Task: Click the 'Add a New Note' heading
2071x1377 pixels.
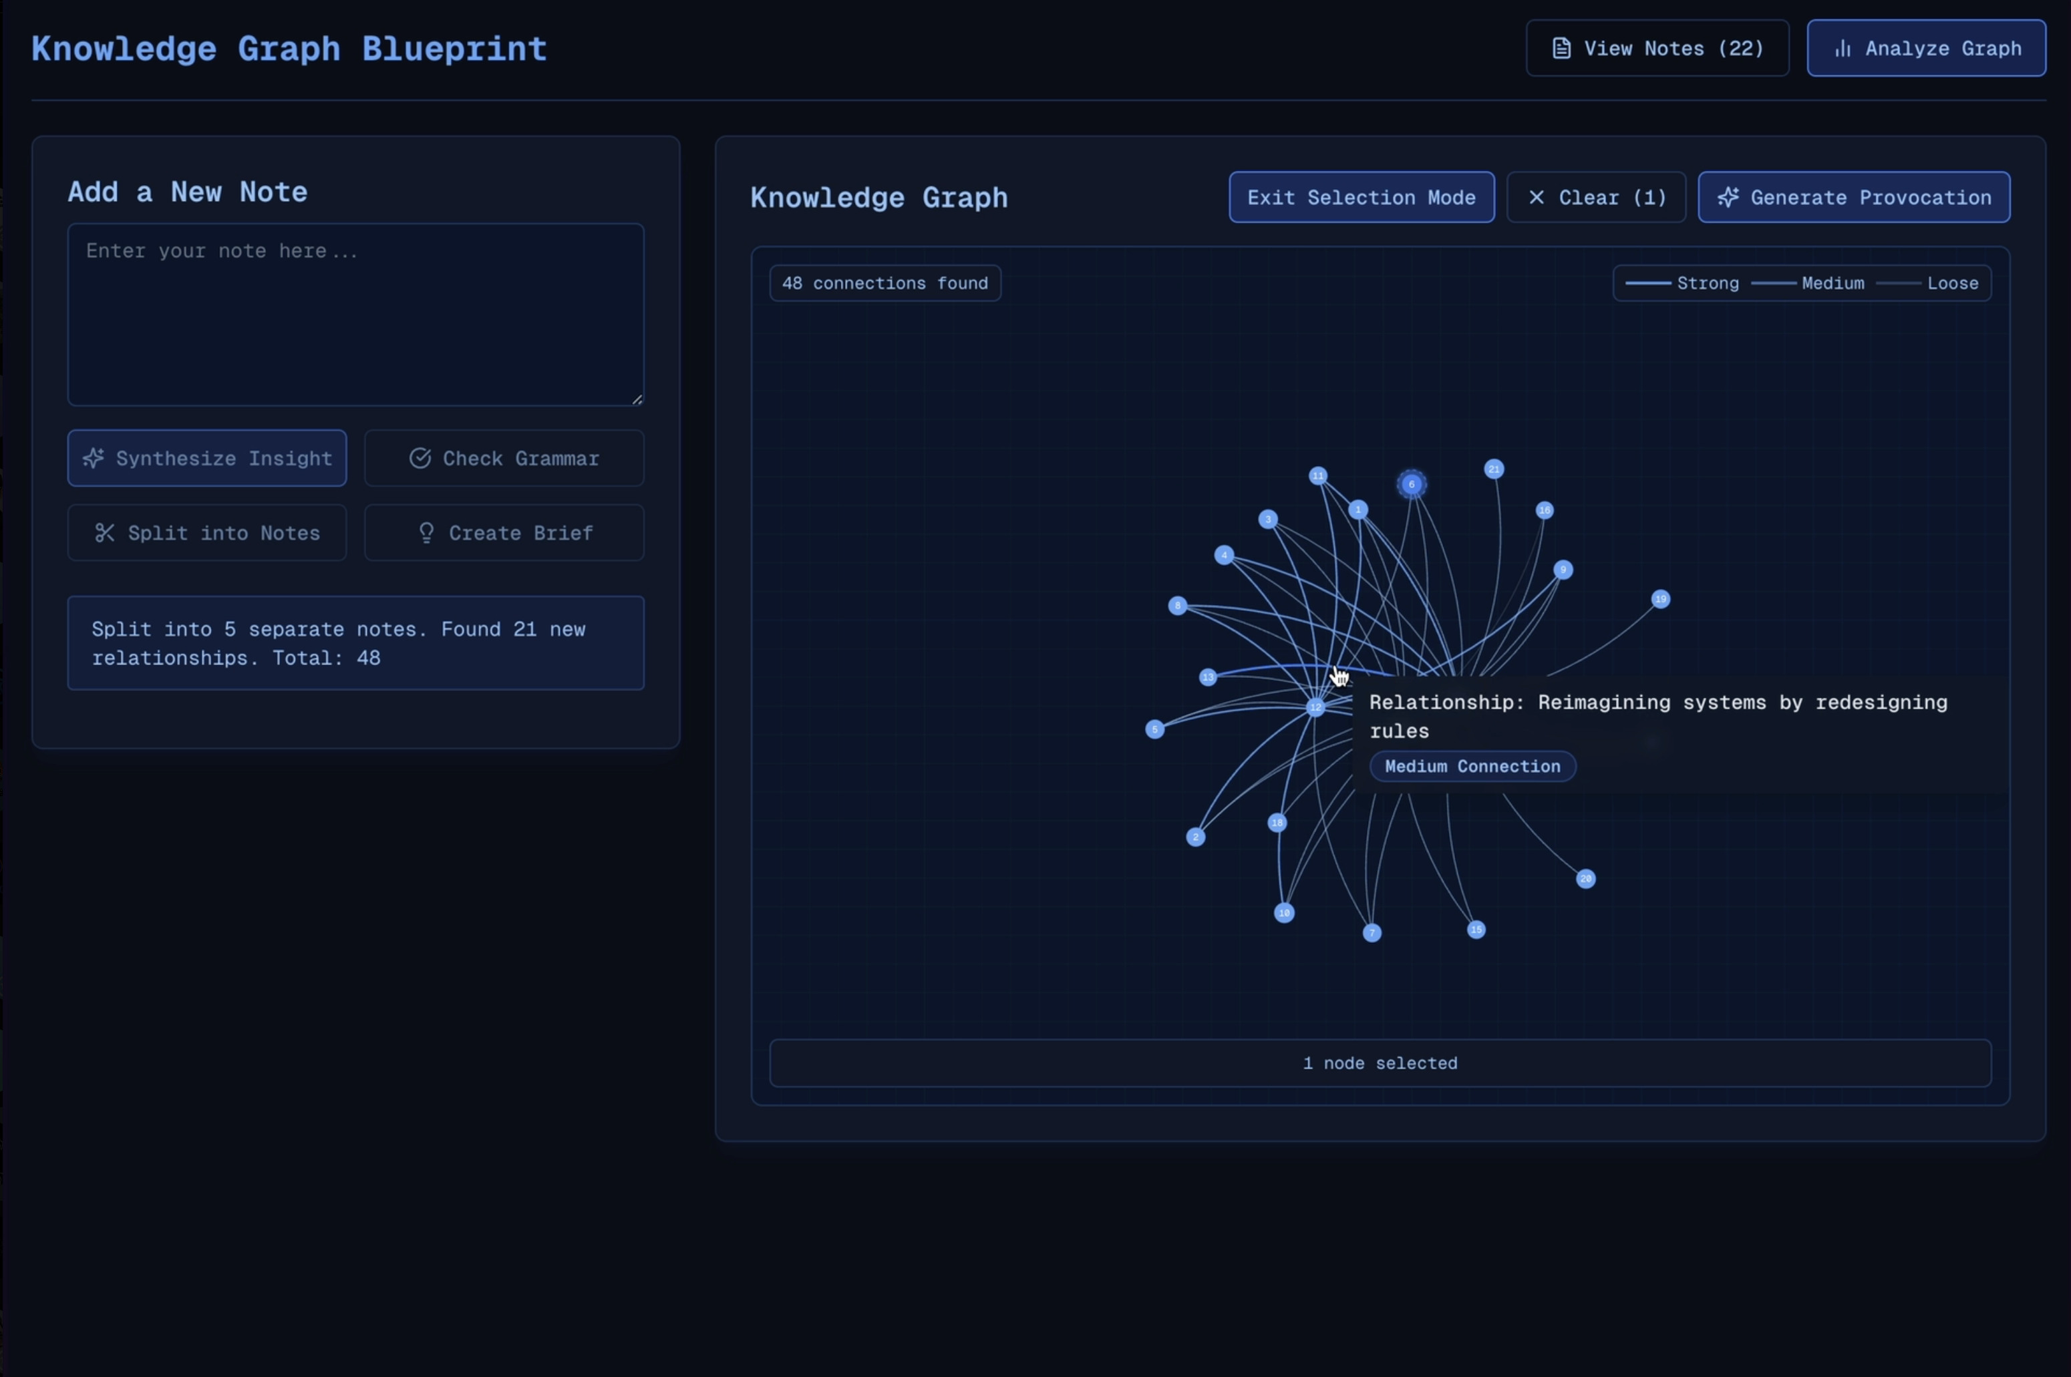Action: point(188,192)
